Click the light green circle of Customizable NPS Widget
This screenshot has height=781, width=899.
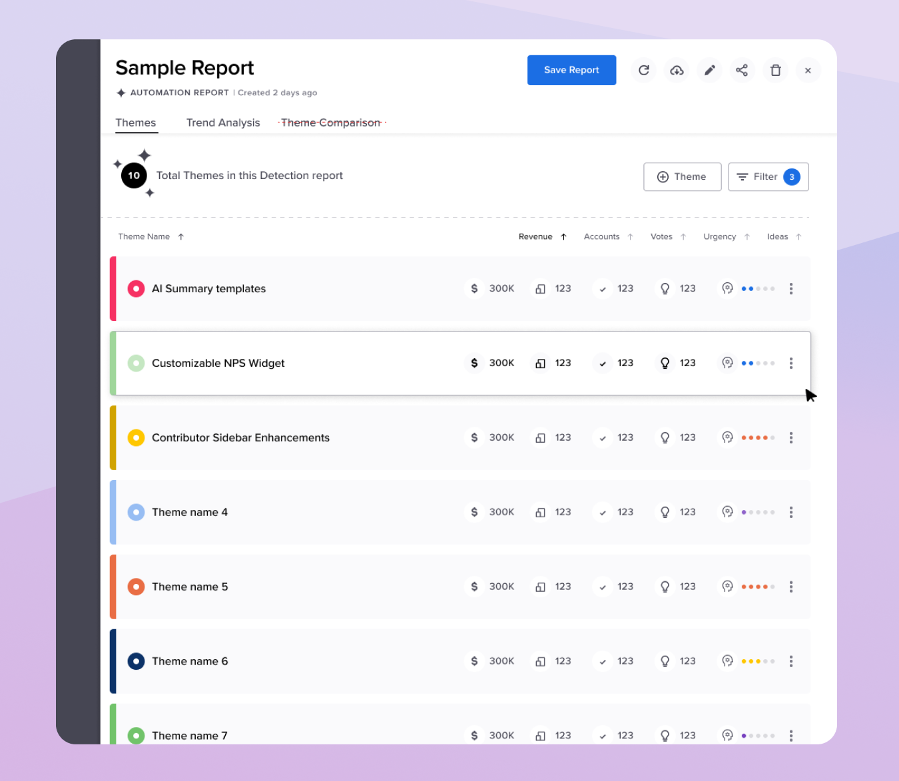coord(136,364)
